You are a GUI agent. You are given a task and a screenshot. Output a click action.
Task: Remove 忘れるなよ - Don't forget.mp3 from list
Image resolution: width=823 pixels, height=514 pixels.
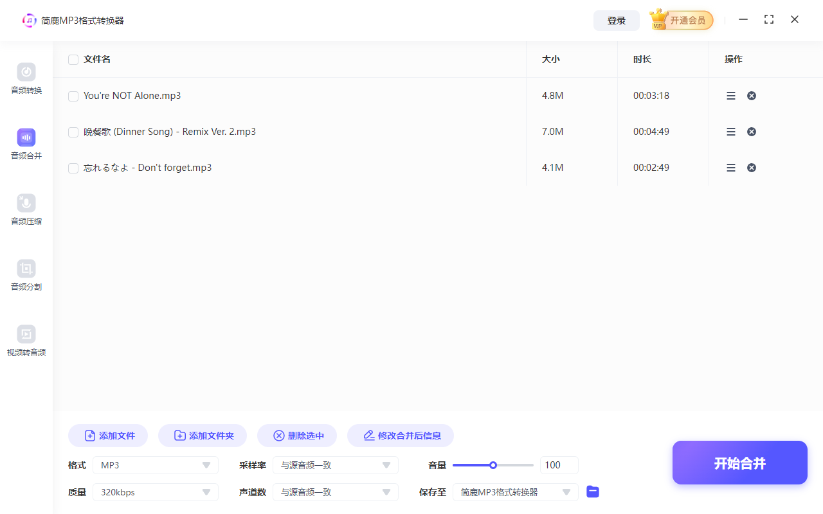click(x=752, y=168)
